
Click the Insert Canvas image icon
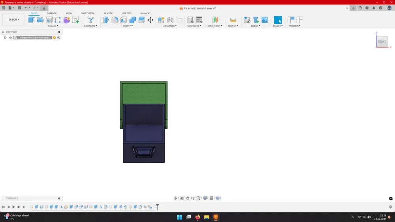265,20
